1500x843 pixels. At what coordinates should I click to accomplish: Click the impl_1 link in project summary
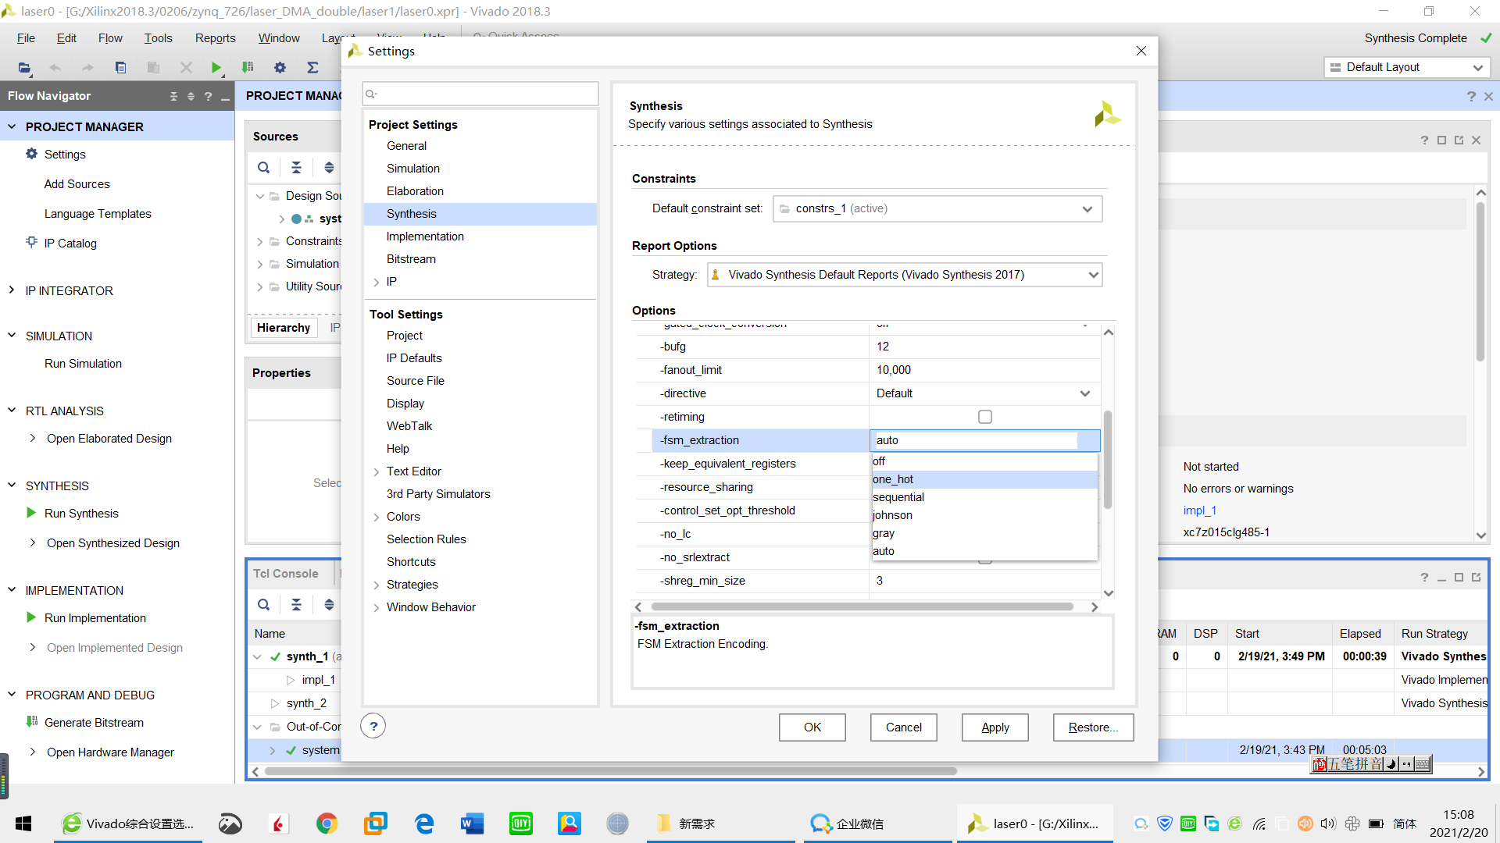coord(1199,510)
